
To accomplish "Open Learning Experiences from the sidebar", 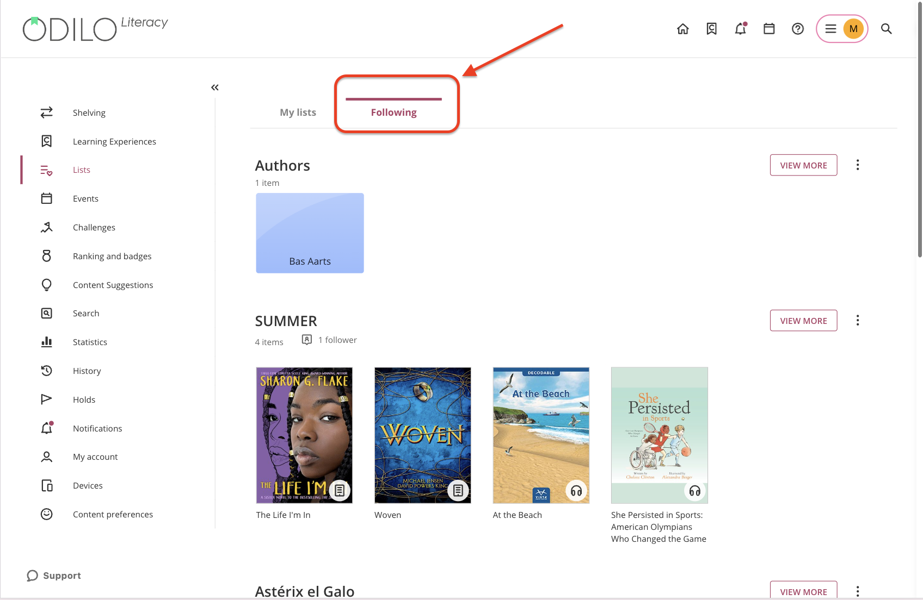I will pos(114,141).
